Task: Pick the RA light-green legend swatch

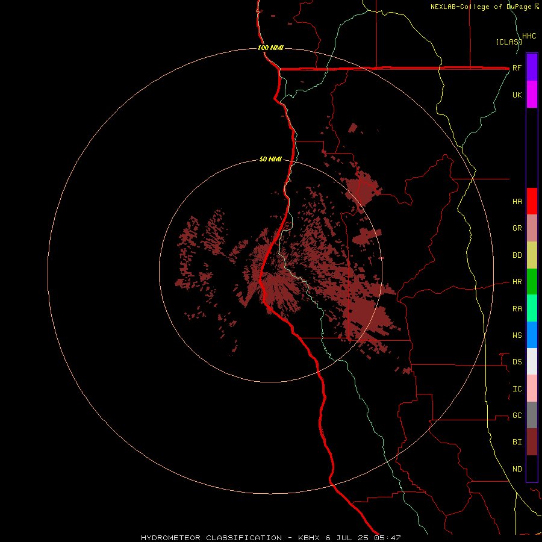Action: 532,308
